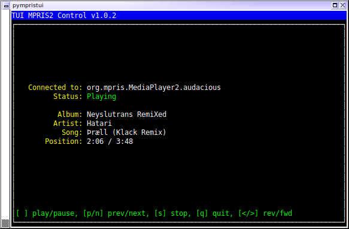
Task: Click the org.mpris.MediaPlayer2.audacious connection name
Action: [154, 88]
